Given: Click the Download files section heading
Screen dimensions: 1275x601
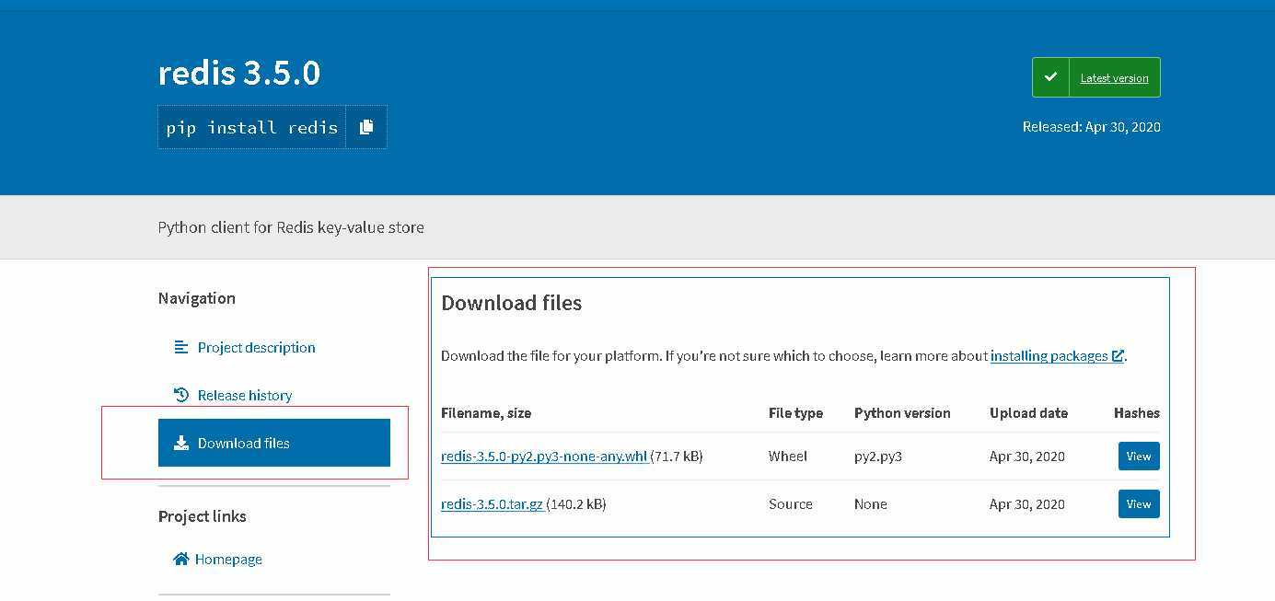Looking at the screenshot, I should tap(511, 303).
